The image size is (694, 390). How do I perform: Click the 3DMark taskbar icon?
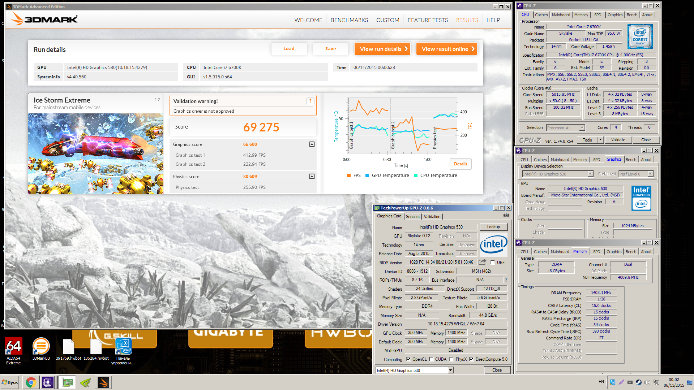coord(103,382)
